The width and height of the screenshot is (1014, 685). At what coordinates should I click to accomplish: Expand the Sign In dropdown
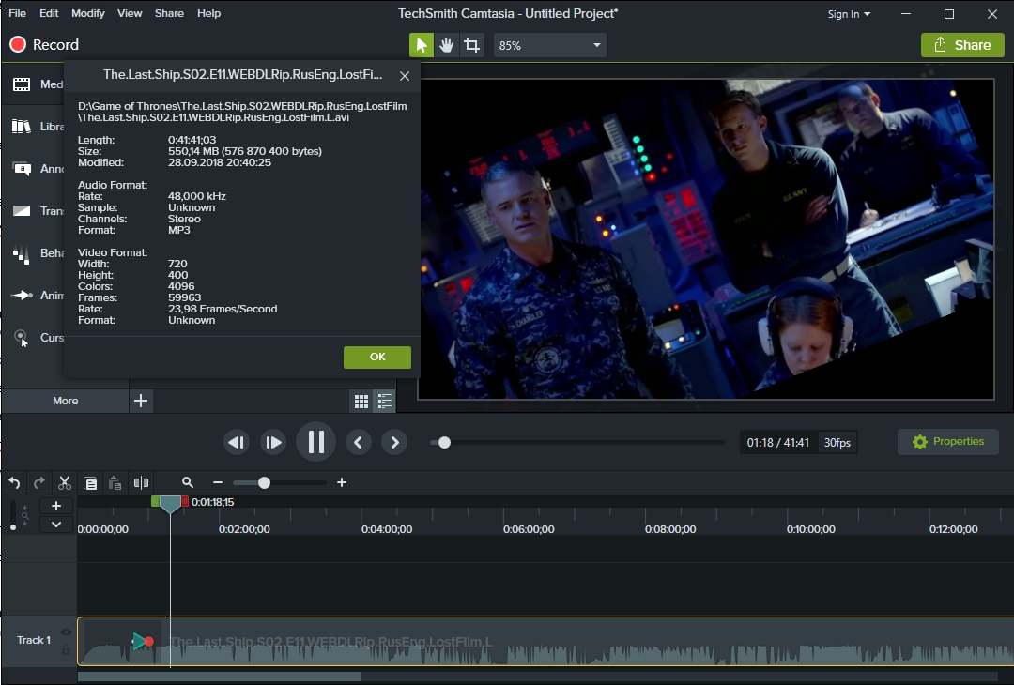point(849,14)
